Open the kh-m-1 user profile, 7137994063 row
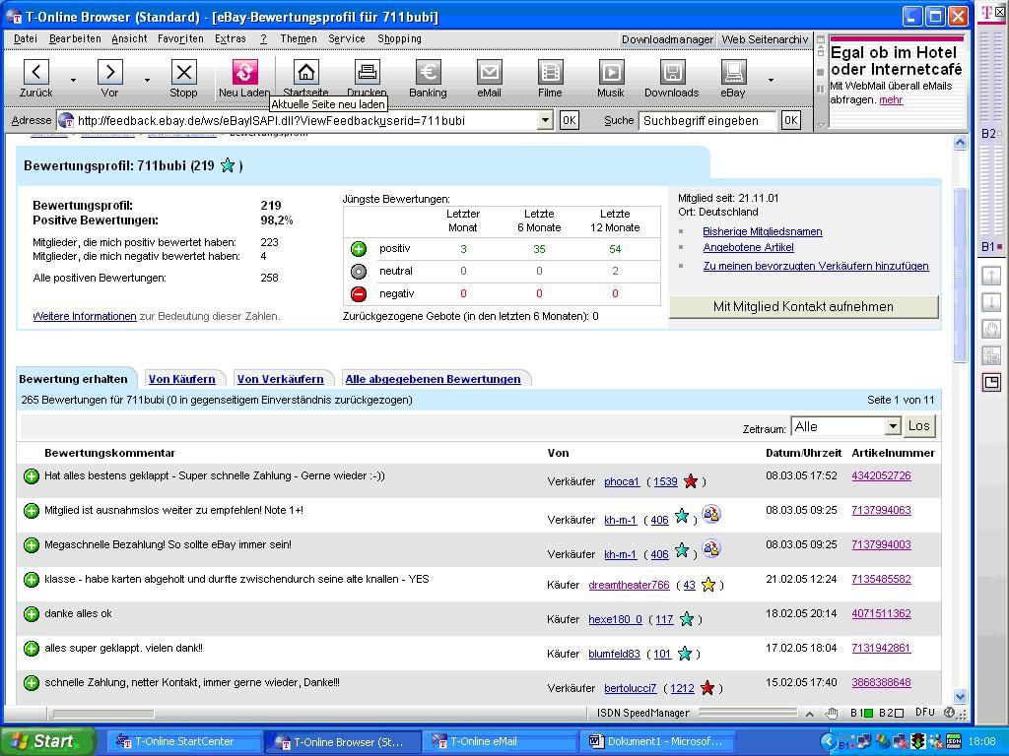The image size is (1009, 756). pyautogui.click(x=621, y=520)
